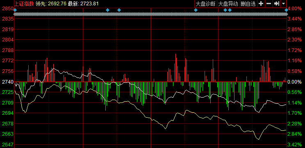Select the sixth blue diamond from left

[x=230, y=10]
